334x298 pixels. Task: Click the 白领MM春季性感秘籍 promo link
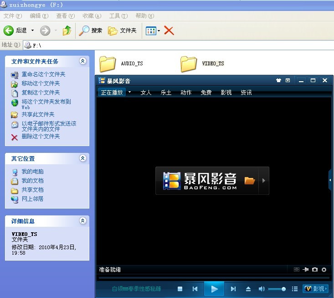point(137,289)
